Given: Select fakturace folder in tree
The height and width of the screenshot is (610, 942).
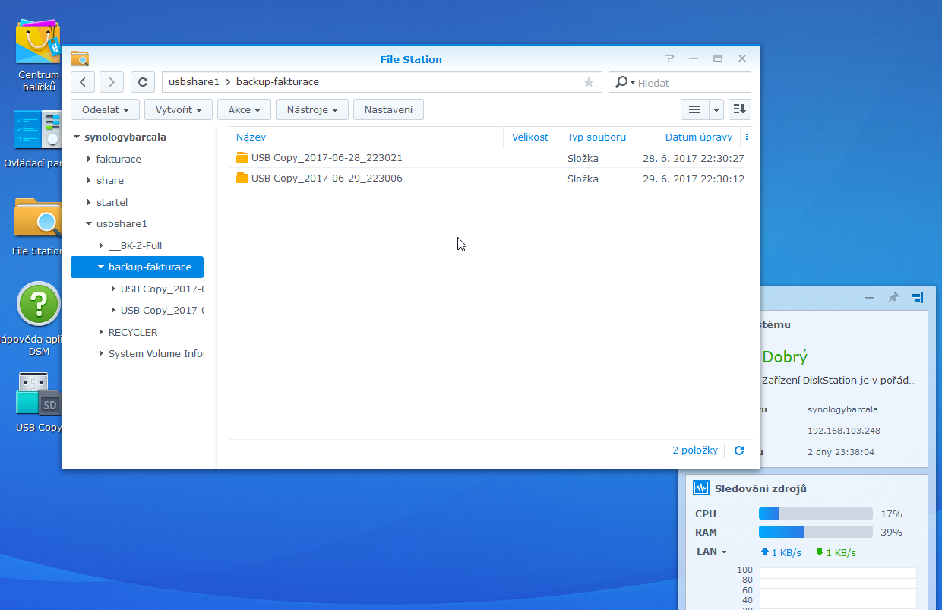Looking at the screenshot, I should click(119, 160).
